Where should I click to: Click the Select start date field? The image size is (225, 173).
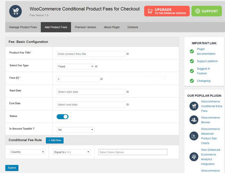pos(91,92)
